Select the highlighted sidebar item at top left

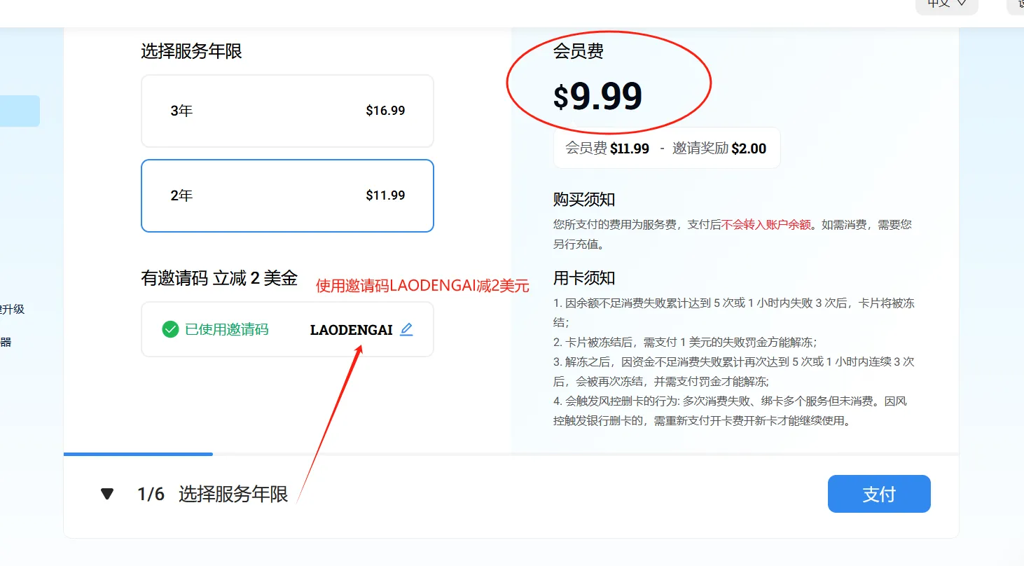[x=19, y=110]
